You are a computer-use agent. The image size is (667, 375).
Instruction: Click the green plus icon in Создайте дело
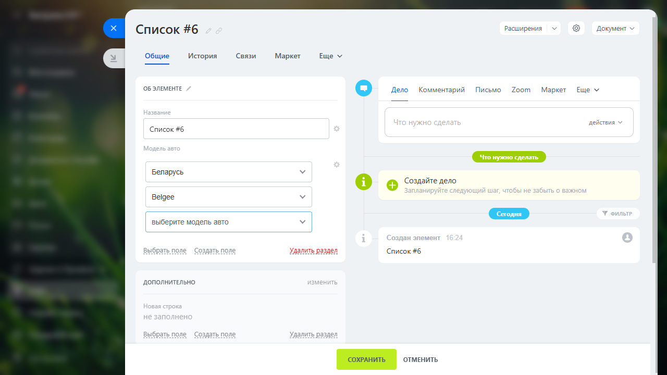[392, 185]
